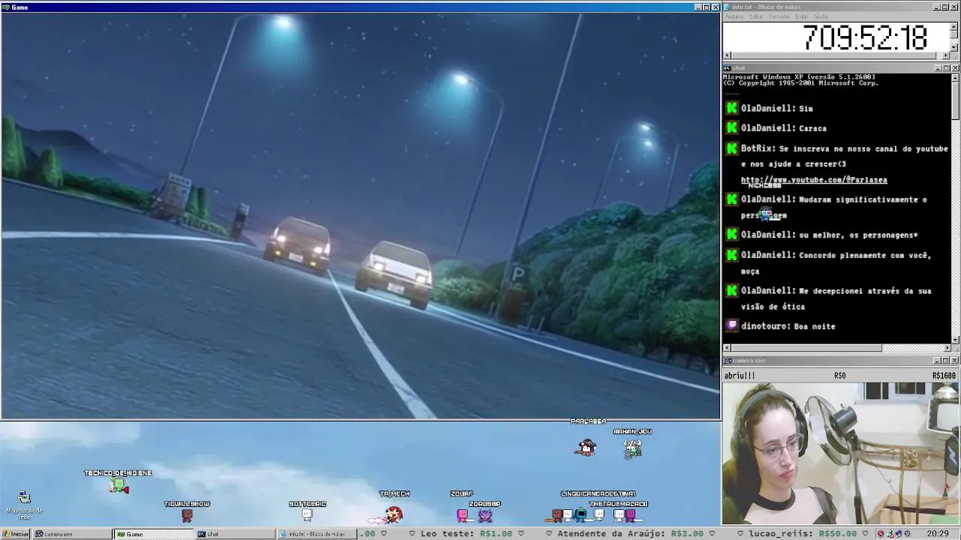
Task: Open the Parlasea YouTube link in chat
Action: (814, 180)
